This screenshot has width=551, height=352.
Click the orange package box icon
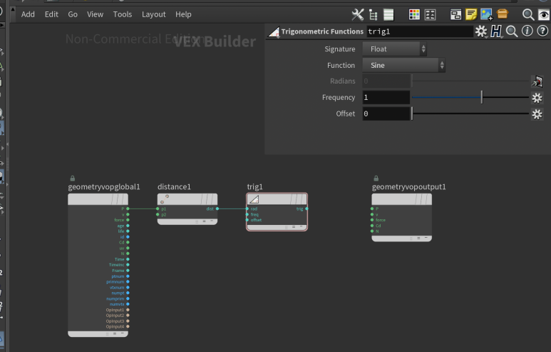click(503, 14)
